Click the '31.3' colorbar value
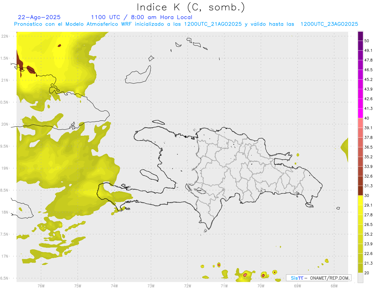 coord(368,186)
